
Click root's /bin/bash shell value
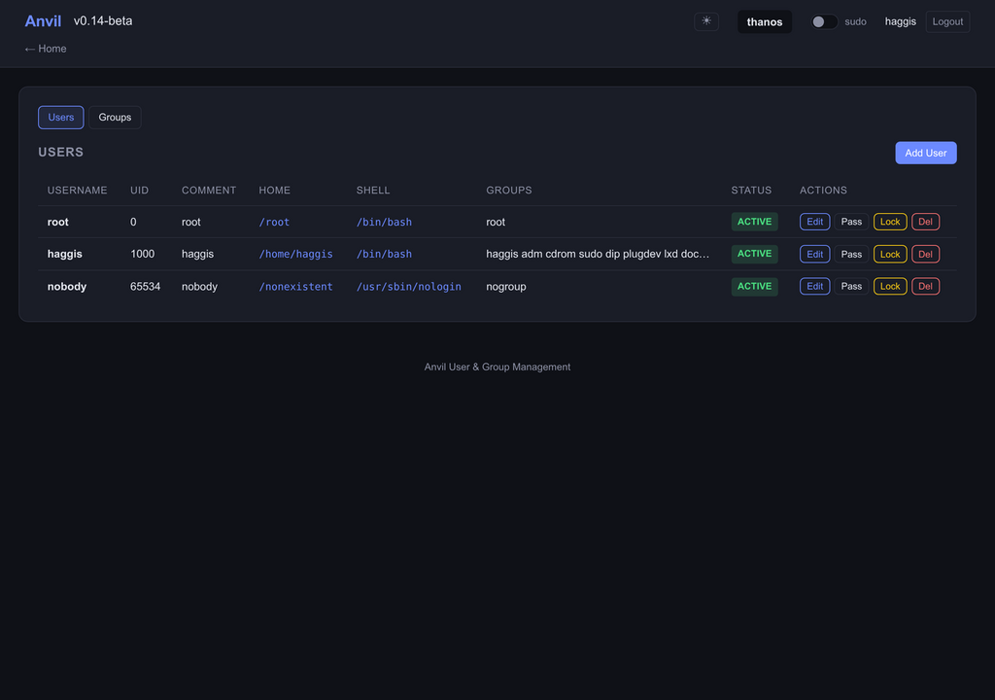point(384,222)
